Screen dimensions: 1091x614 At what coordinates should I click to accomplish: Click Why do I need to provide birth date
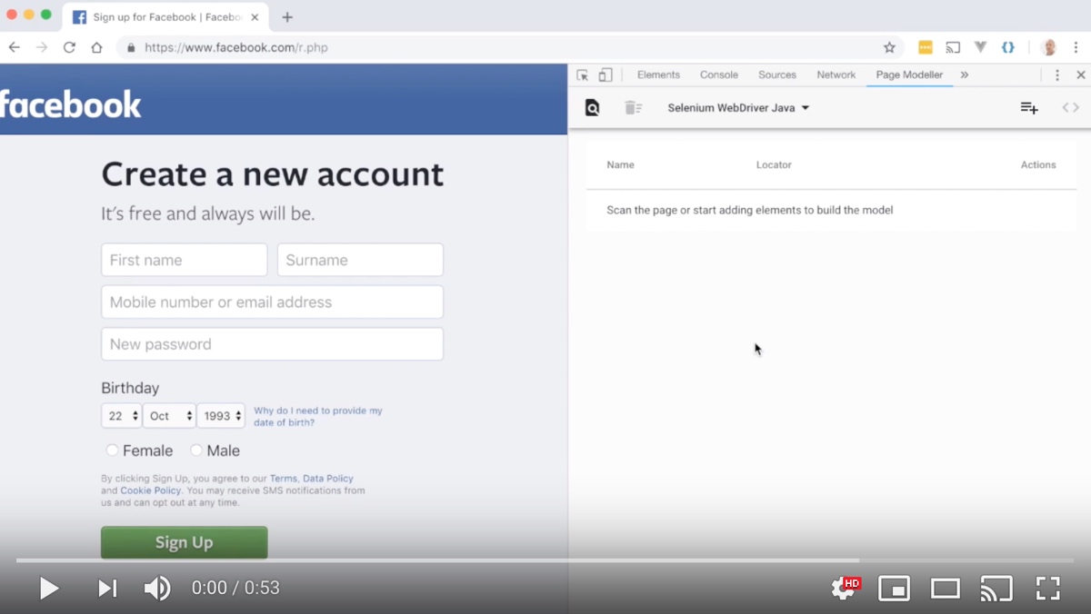point(318,416)
